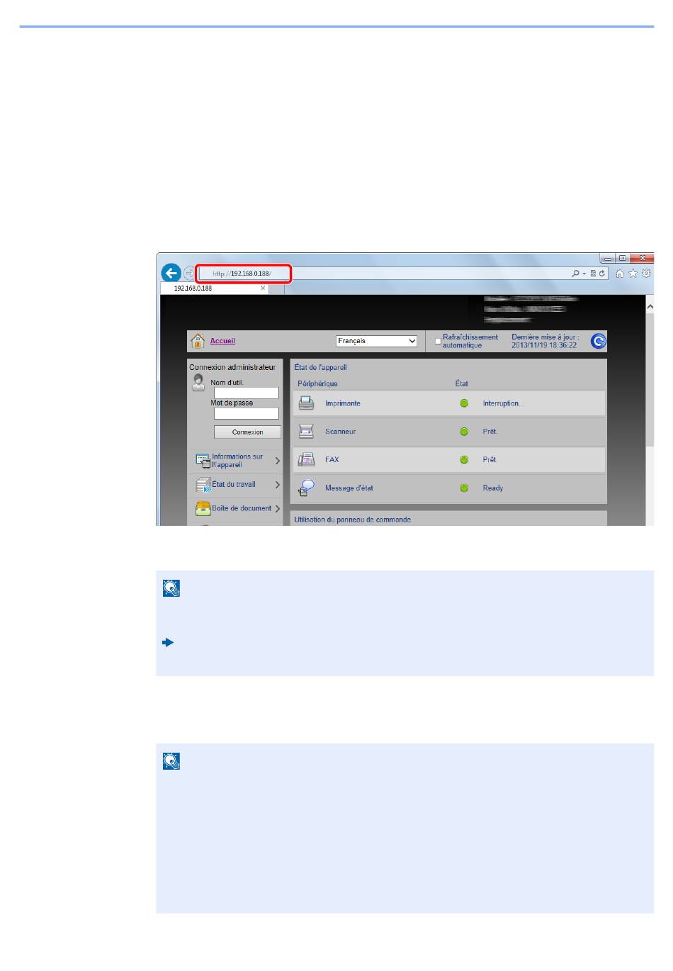Click the FAX machine icon
673x971 pixels.
point(306,459)
